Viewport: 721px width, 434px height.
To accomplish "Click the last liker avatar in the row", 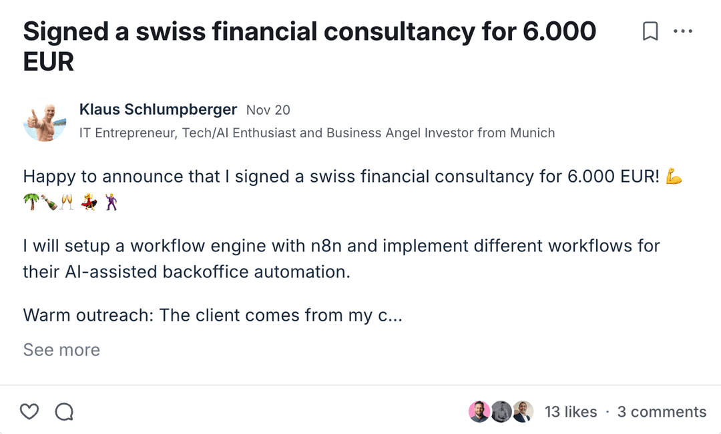I will tap(523, 412).
